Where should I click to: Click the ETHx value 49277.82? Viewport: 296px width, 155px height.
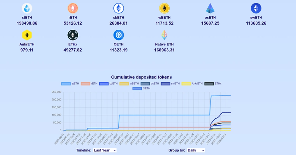point(73,50)
